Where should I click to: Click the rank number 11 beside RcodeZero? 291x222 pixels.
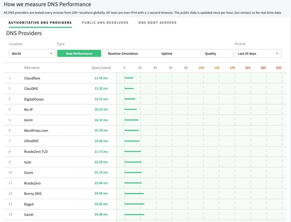coord(10,183)
